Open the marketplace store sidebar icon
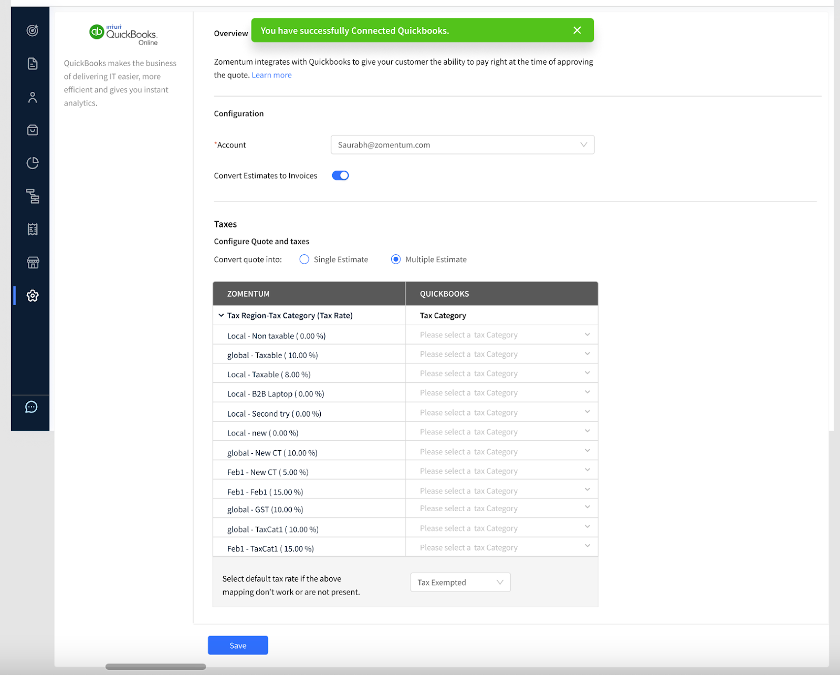This screenshot has width=840, height=675. click(33, 262)
